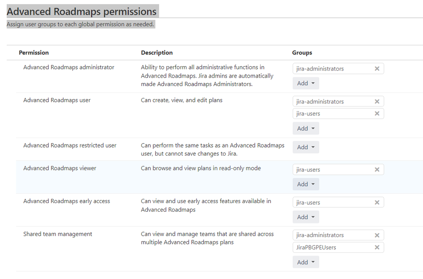This screenshot has width=423, height=279.
Task: Remove jira-users from Advanced Roadmaps early access
Action: click(x=377, y=203)
